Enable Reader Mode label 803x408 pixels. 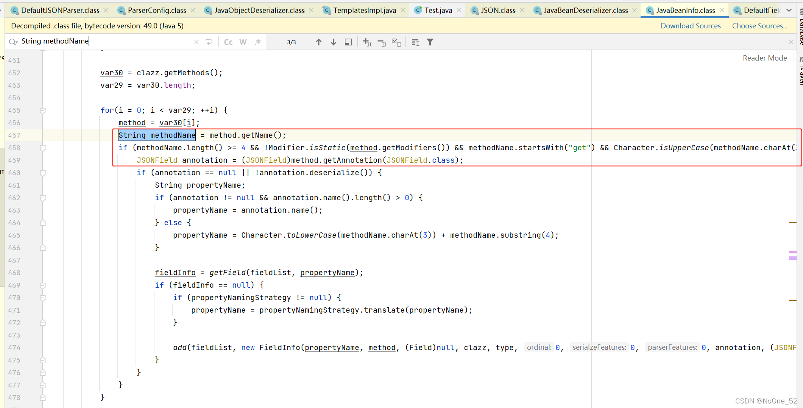pos(765,58)
